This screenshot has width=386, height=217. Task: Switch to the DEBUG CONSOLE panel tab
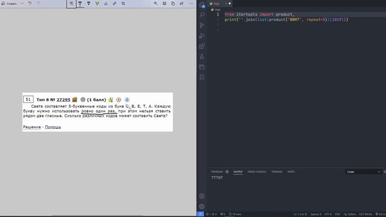(x=257, y=172)
